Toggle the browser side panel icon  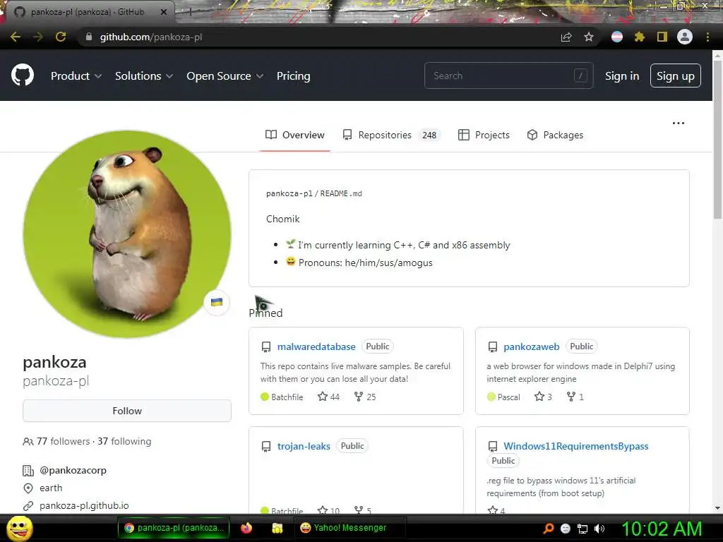[x=662, y=37]
